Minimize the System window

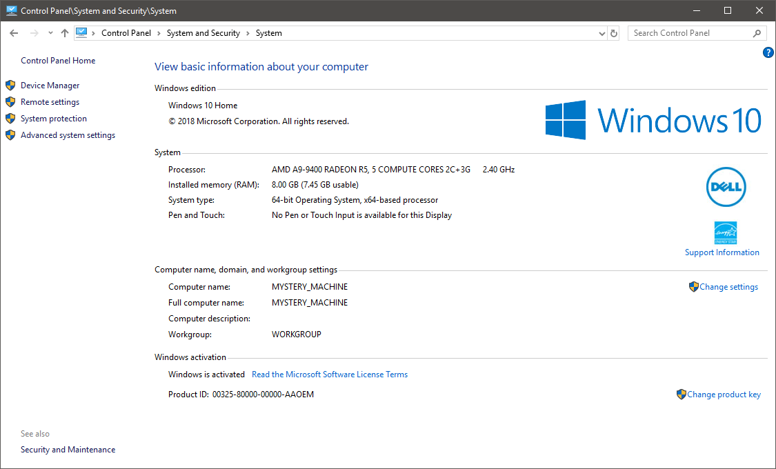[x=697, y=10]
